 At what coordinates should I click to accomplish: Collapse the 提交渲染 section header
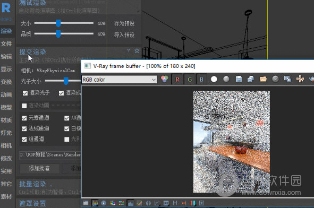point(32,52)
